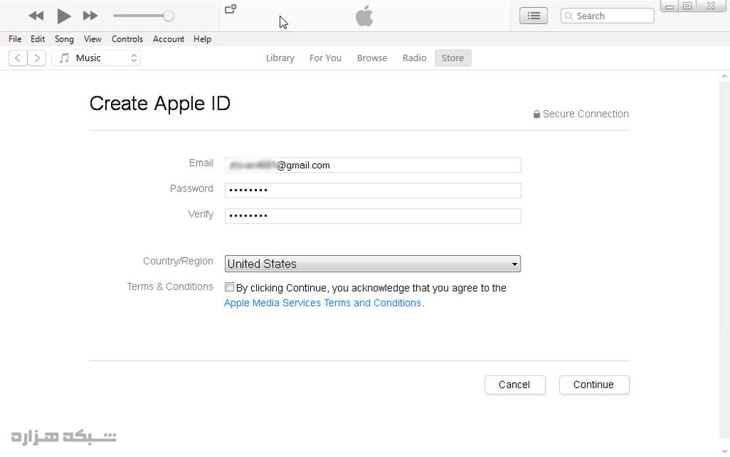The height and width of the screenshot is (457, 730).
Task: Click the Apple logo in the display
Action: [364, 16]
